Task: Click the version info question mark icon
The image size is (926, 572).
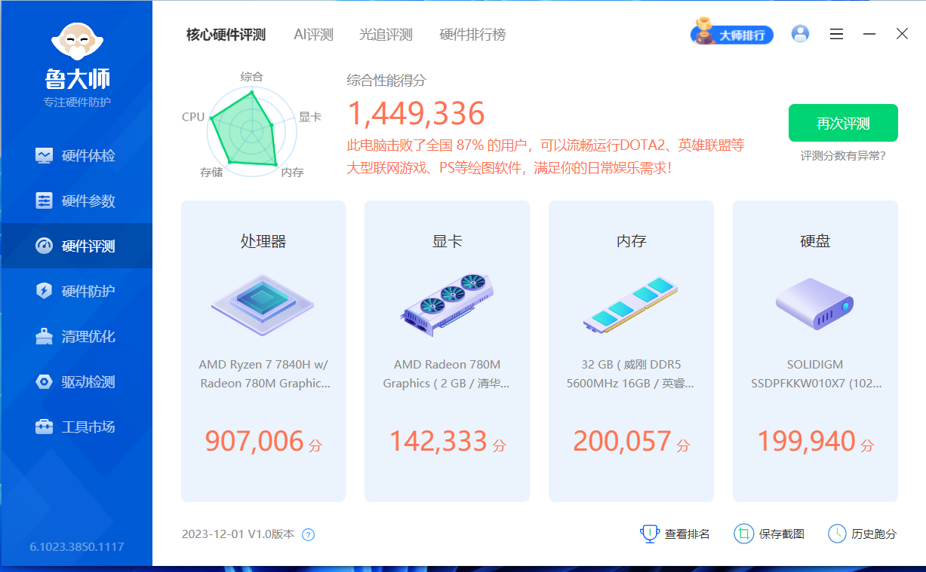Action: [308, 534]
